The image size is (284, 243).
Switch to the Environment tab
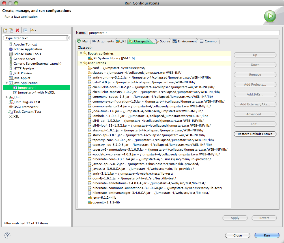pyautogui.click(x=184, y=41)
